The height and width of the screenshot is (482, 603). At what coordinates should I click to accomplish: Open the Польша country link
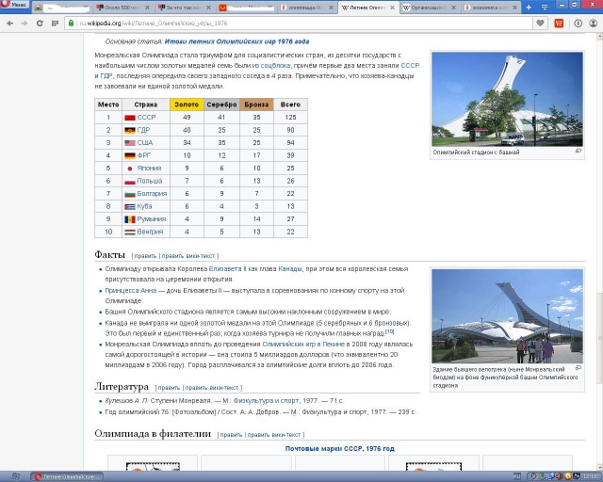click(x=150, y=181)
